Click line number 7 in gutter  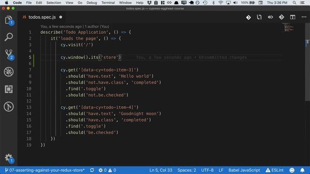point(30,70)
